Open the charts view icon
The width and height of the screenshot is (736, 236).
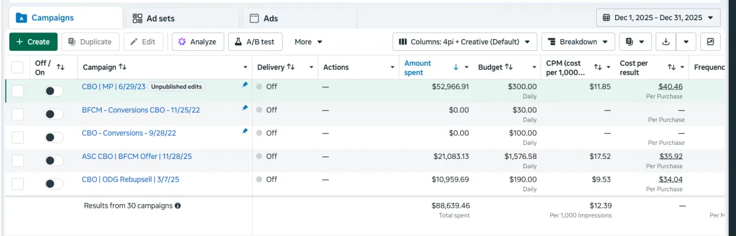click(x=710, y=42)
